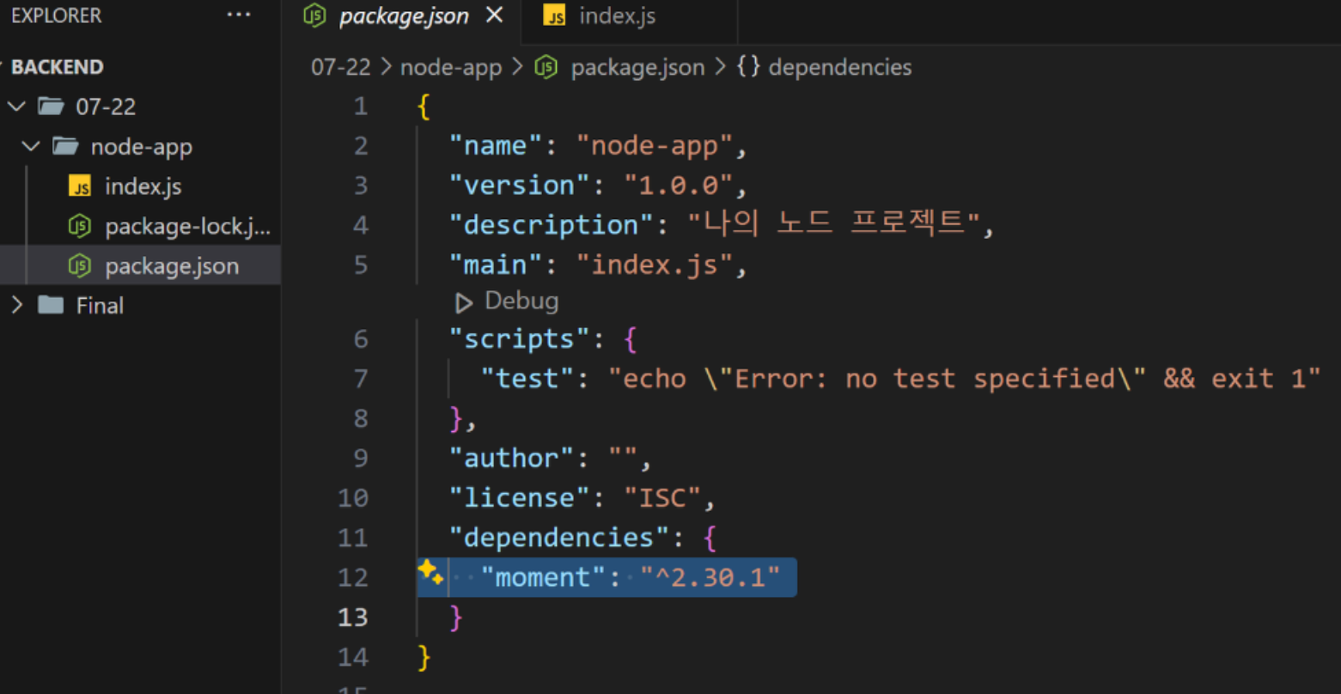Click the braces icon before dependencies breadcrumb
1341x694 pixels.
click(x=747, y=67)
